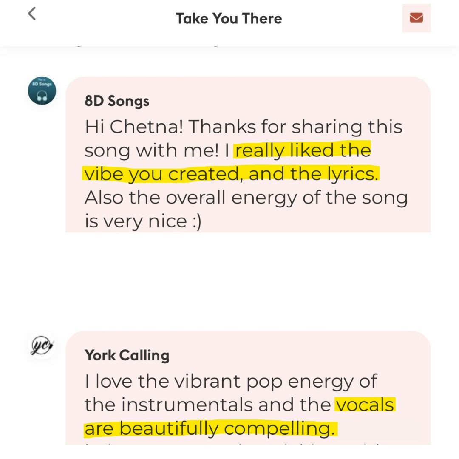Tap 'song with me! I' text
This screenshot has width=459, height=459.
point(157,150)
